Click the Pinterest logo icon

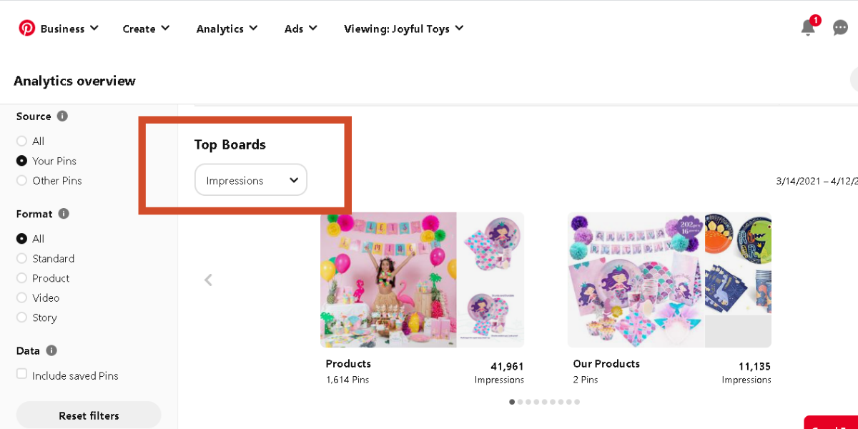[27, 28]
